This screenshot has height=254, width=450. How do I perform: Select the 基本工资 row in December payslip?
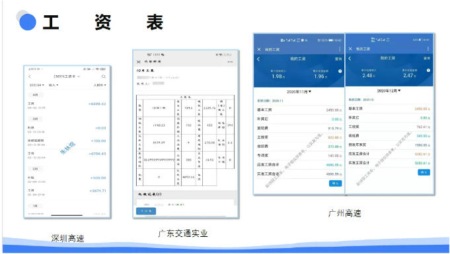[x=389, y=109]
